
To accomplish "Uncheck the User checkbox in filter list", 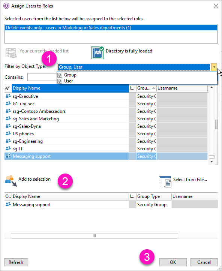I will pyautogui.click(x=60, y=81).
